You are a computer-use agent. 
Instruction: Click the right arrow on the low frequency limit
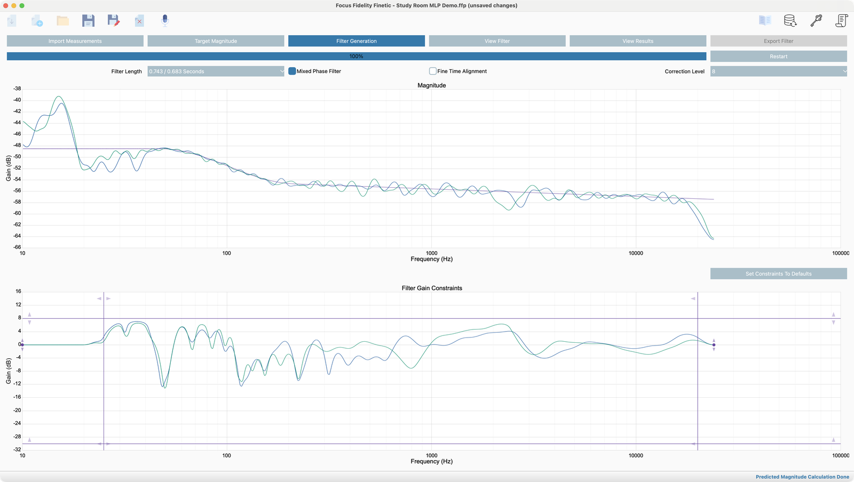[108, 299]
